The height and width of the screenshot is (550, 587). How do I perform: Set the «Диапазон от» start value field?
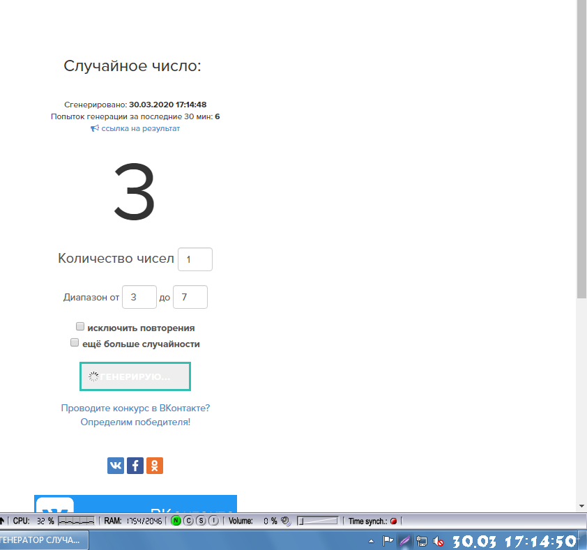pos(139,297)
